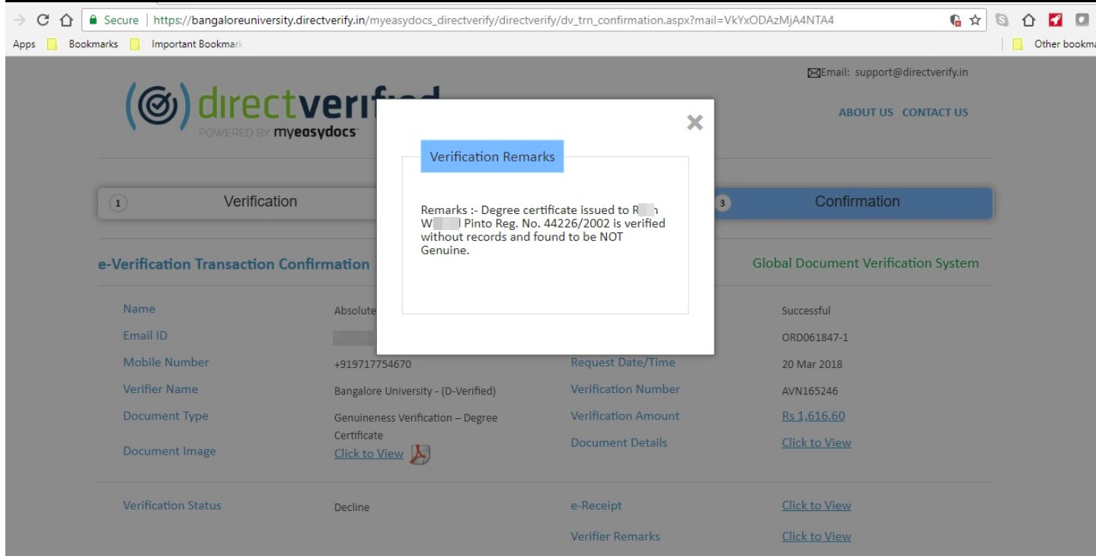This screenshot has width=1096, height=556.
Task: View Document Details via Click to View
Action: tap(816, 443)
